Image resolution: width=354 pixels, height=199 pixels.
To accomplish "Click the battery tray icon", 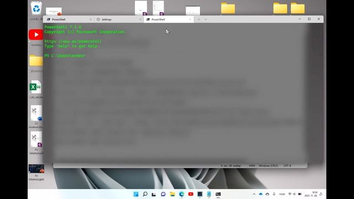I will 300,194.
